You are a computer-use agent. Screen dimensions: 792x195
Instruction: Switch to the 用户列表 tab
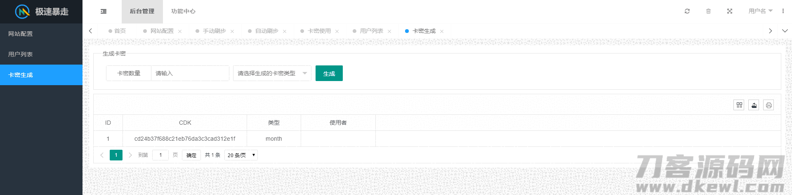[371, 31]
